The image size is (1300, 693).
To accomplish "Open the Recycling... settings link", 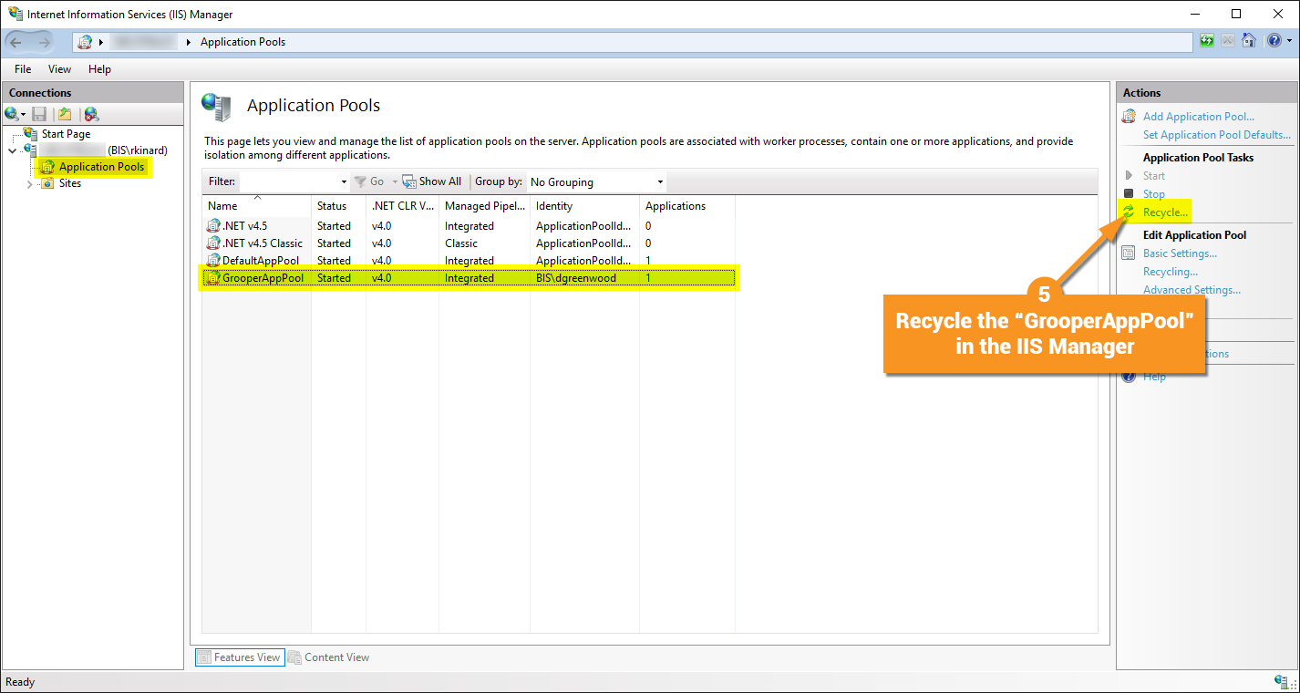I will coord(1171,271).
